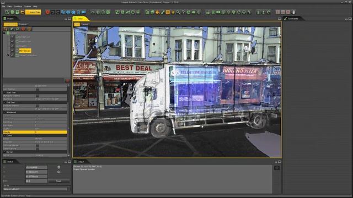Toggle checkbox of second tree layer

(x=12, y=42)
